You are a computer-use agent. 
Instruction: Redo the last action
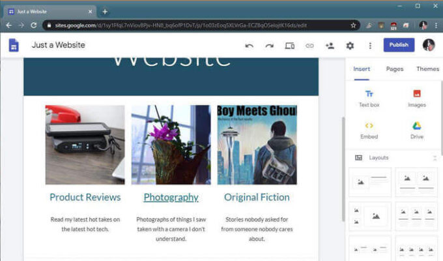[x=269, y=46]
